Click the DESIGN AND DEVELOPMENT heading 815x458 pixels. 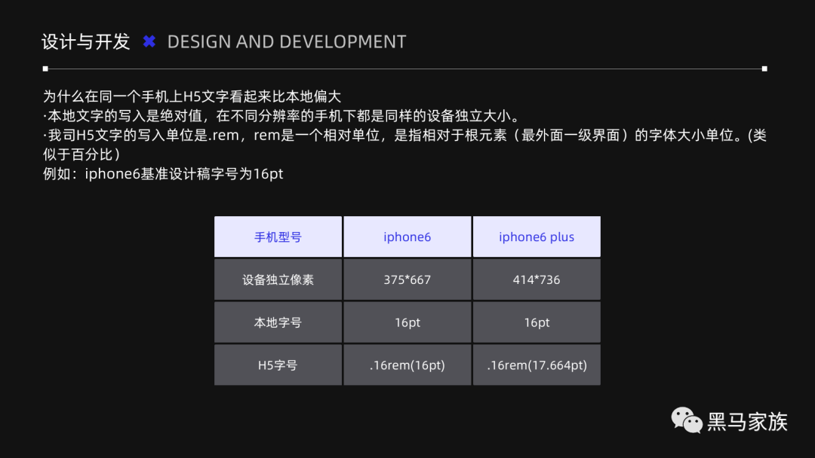(x=287, y=41)
